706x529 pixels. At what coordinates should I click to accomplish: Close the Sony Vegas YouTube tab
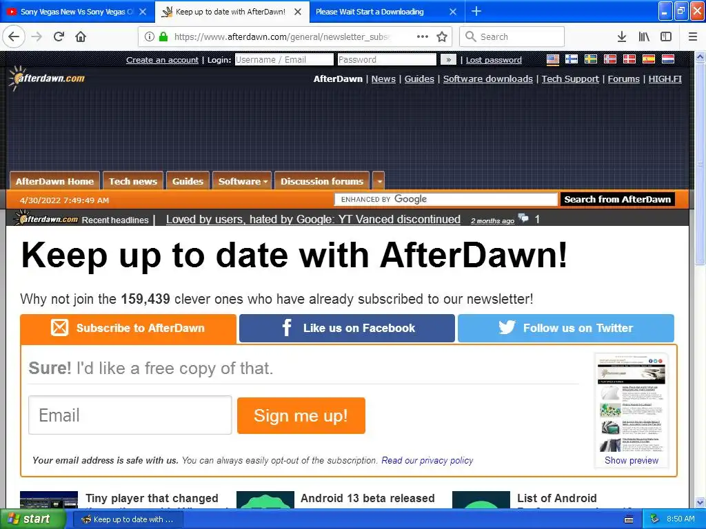click(143, 12)
